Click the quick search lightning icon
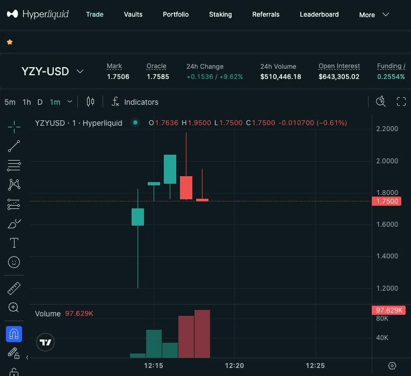Screen dimensions: 411x376 click(381, 102)
